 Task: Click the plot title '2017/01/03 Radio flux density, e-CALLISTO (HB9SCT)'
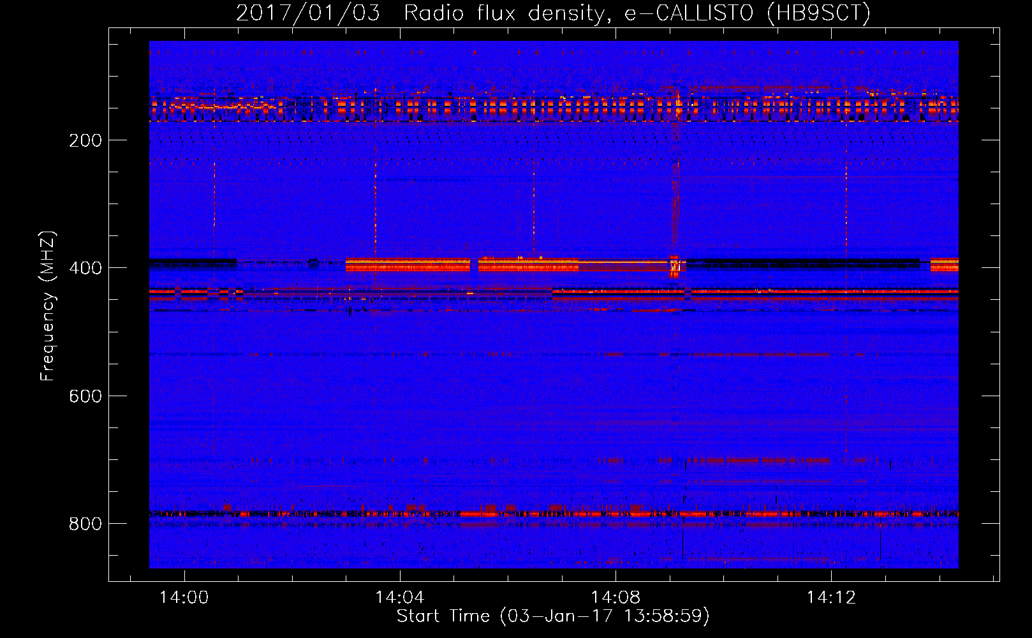point(553,13)
